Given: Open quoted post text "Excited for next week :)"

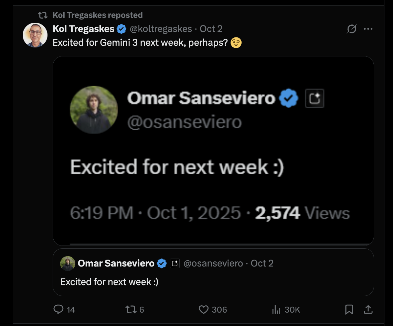Looking at the screenshot, I should pyautogui.click(x=109, y=282).
